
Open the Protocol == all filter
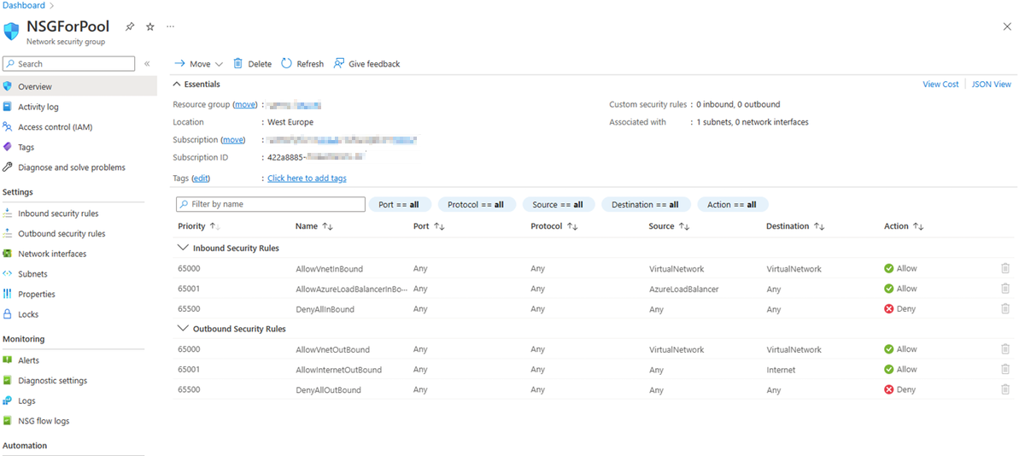tap(477, 204)
